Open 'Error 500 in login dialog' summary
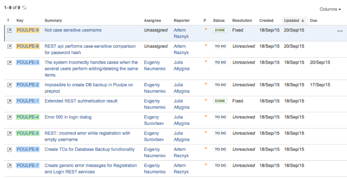 [68, 117]
